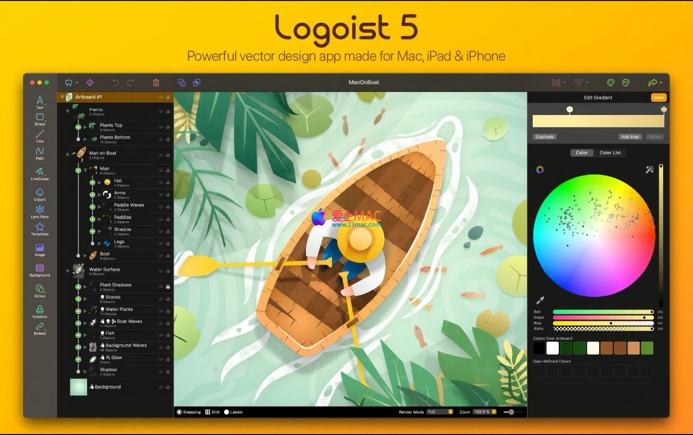Select the Shape tool
Viewport: 693px width, 435px height.
coord(40,118)
